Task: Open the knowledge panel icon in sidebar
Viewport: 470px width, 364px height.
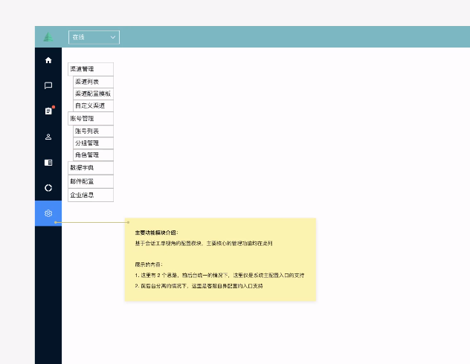Action: pos(48,162)
